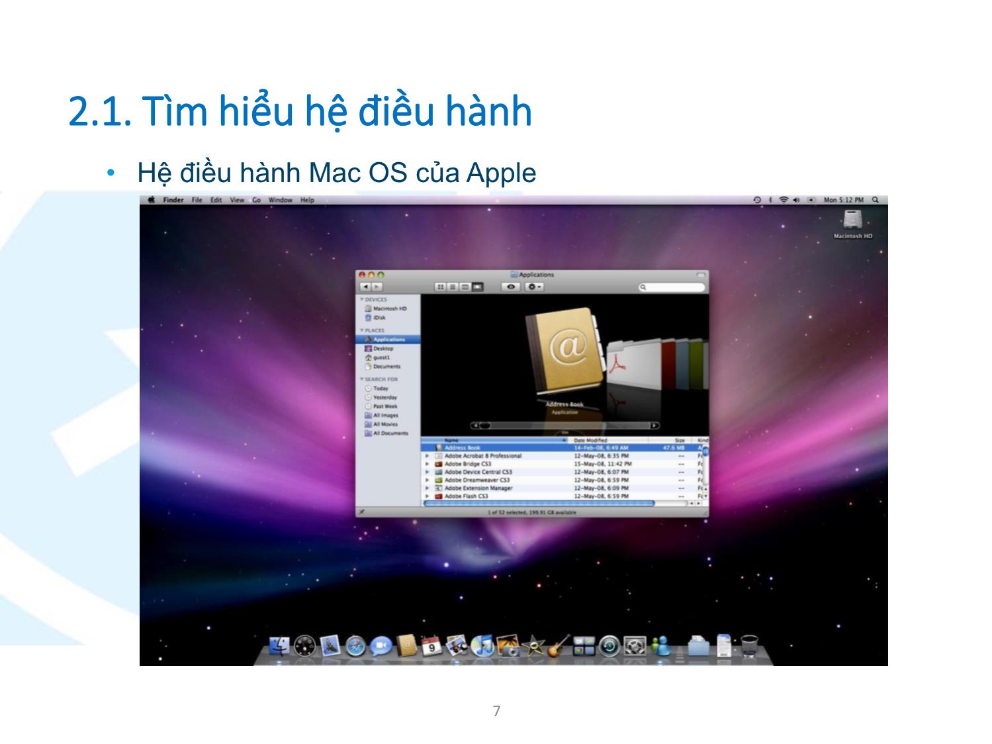
Task: Click the Finder search field
Action: 672,287
